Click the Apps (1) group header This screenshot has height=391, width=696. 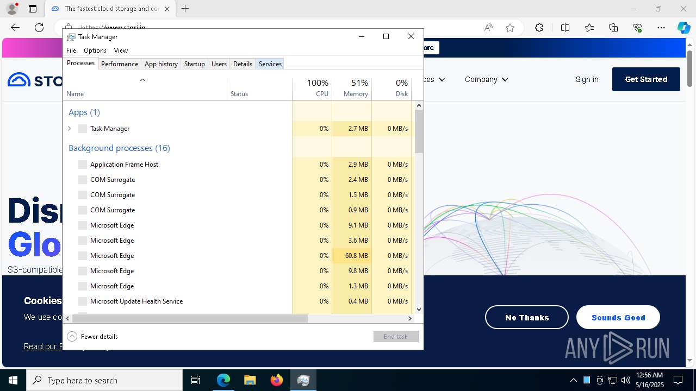(84, 112)
